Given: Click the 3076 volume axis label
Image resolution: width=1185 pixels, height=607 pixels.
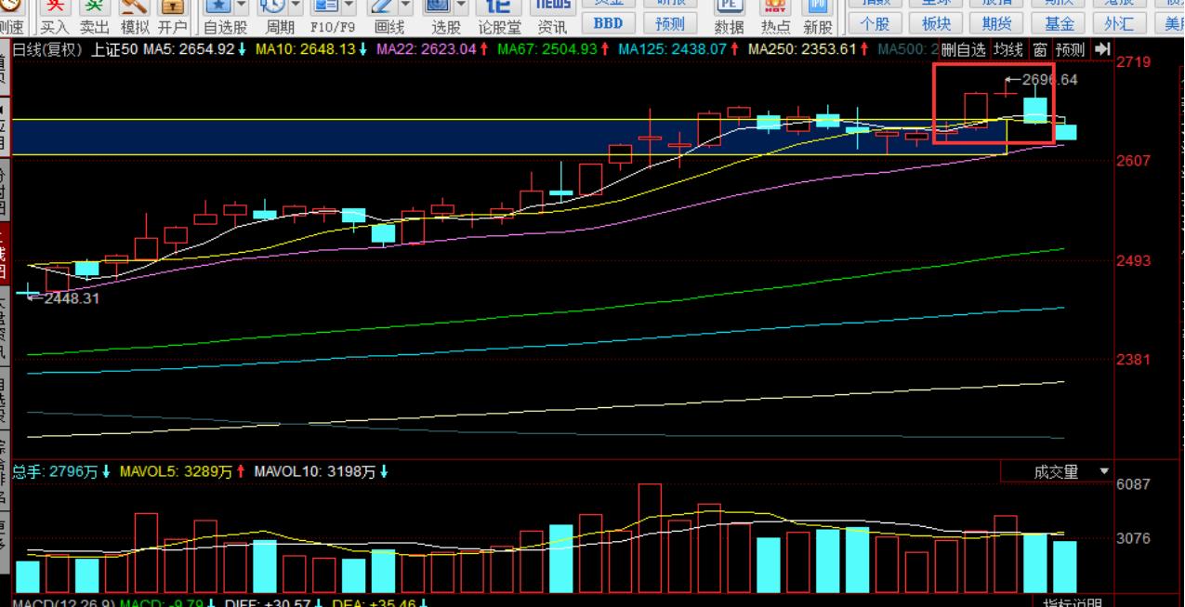Looking at the screenshot, I should tap(1133, 538).
